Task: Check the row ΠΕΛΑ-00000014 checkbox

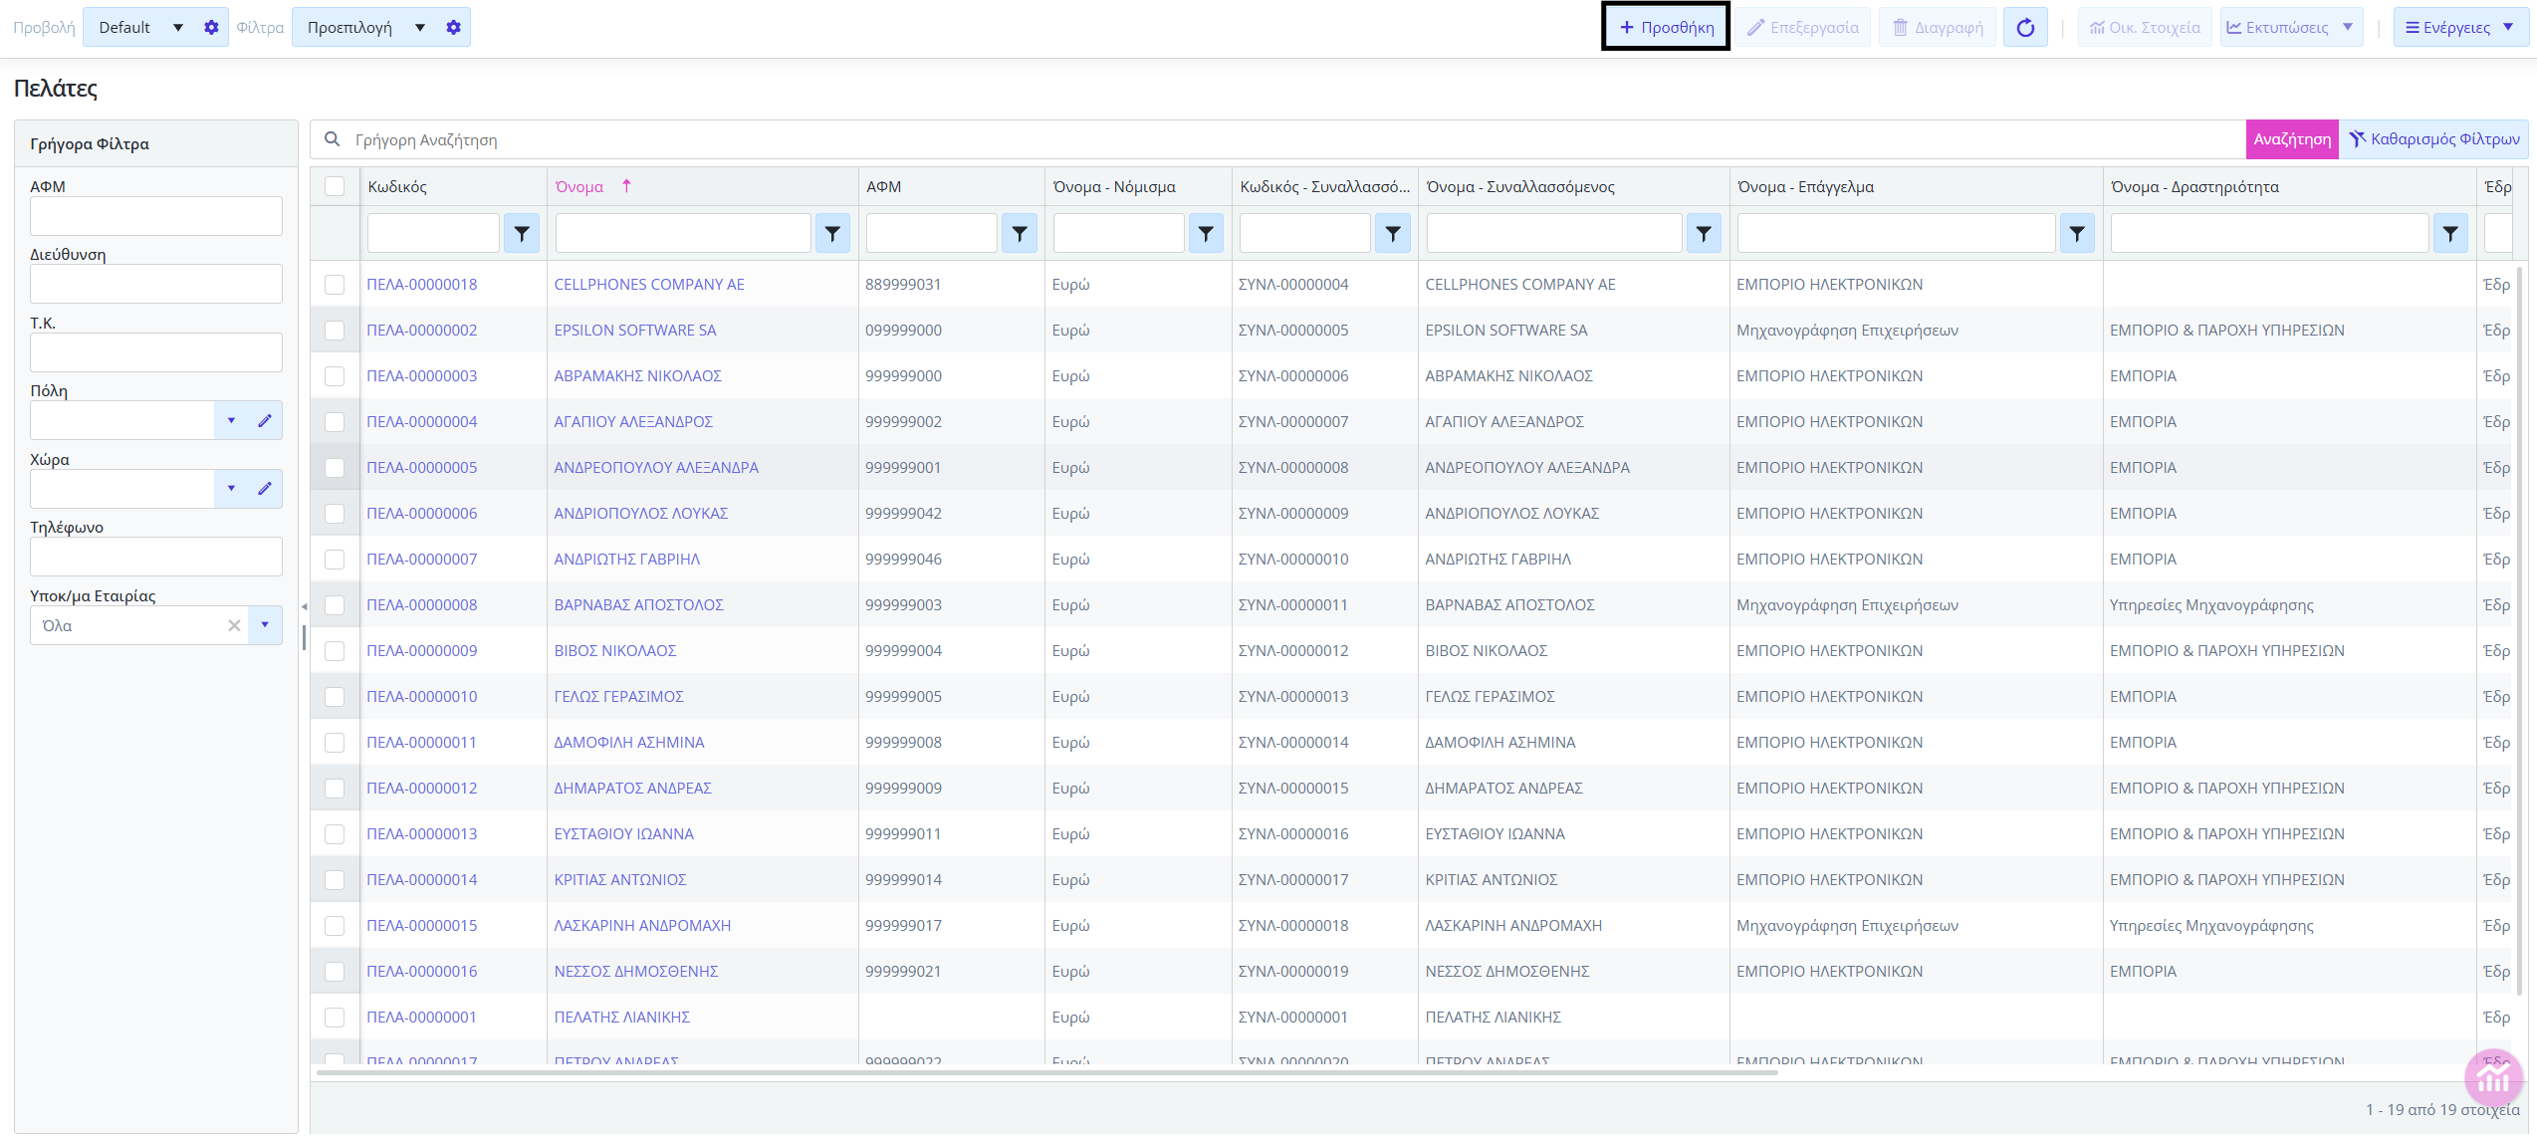Action: (x=335, y=880)
